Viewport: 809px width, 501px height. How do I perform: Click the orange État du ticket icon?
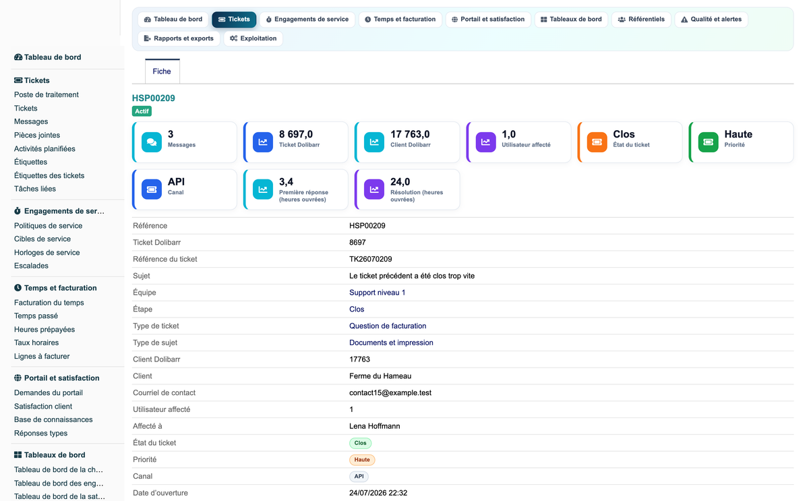(x=597, y=142)
